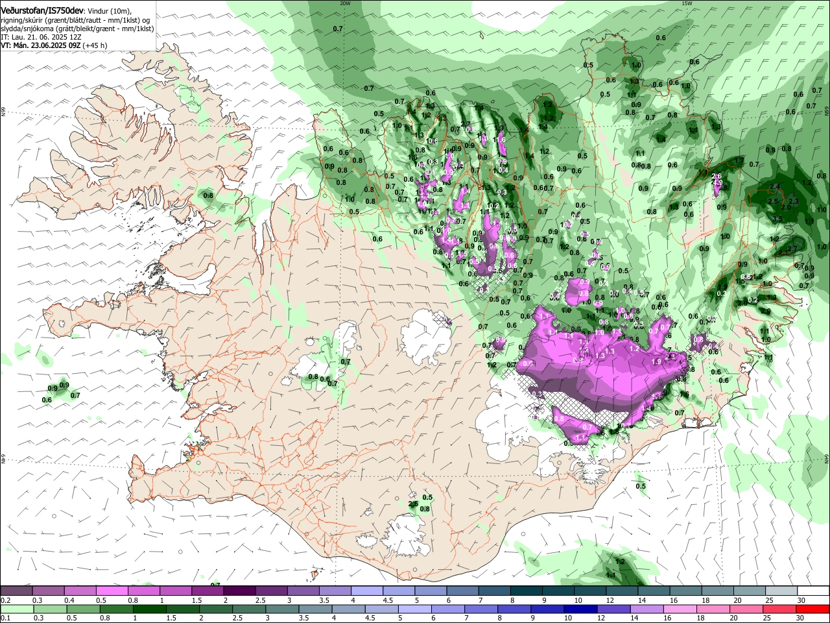
Task: Pick the periwinkle 6 swatch in bottom legend row
Action: (447, 609)
